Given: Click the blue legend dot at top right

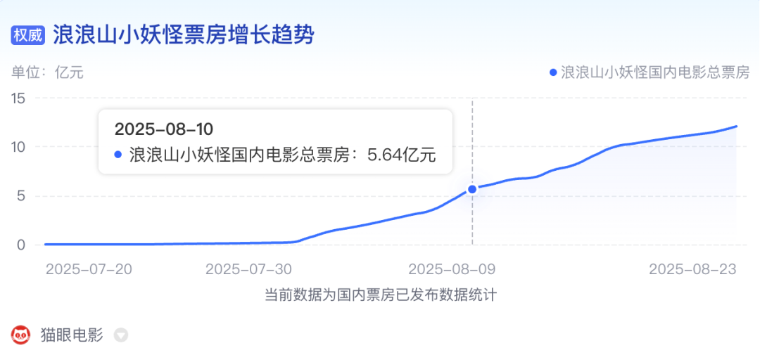Looking at the screenshot, I should (x=552, y=72).
